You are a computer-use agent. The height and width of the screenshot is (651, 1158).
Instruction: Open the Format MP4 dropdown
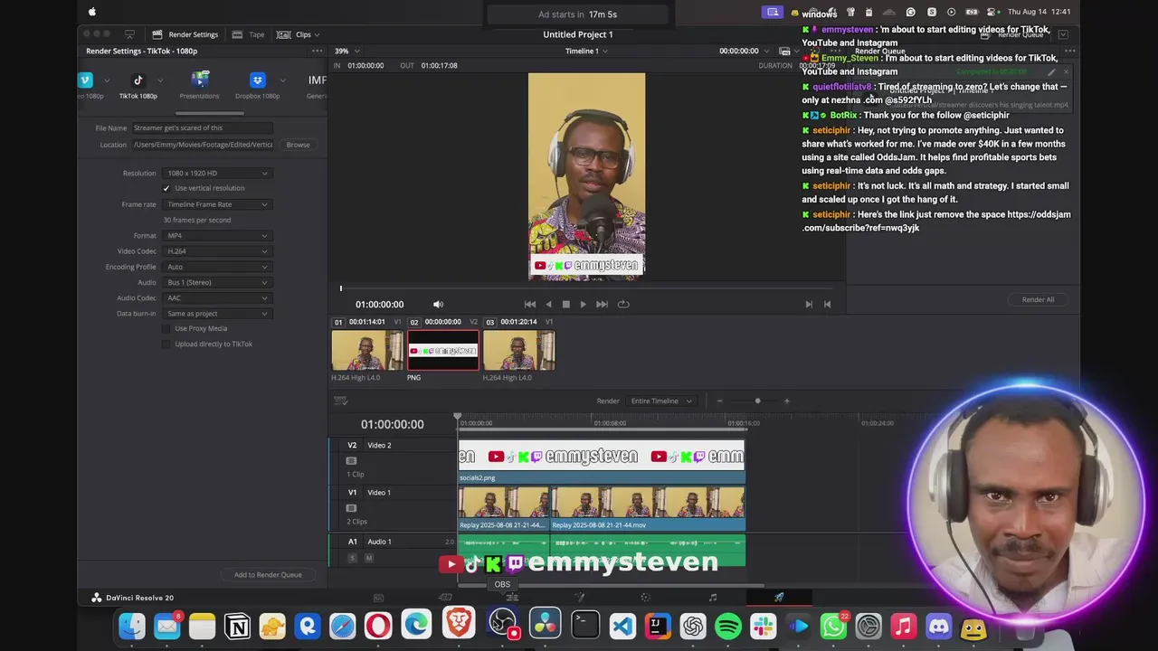[x=217, y=235]
